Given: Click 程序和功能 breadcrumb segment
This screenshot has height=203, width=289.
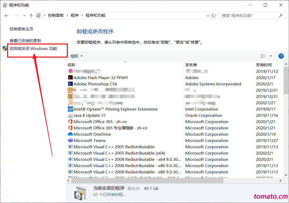Looking at the screenshot, I should [x=95, y=15].
